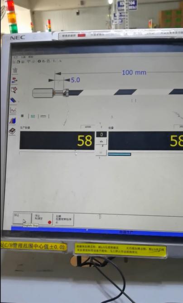Click the teal icon below wire diagram
The height and width of the screenshot is (303, 183).
pyautogui.click(x=33, y=116)
